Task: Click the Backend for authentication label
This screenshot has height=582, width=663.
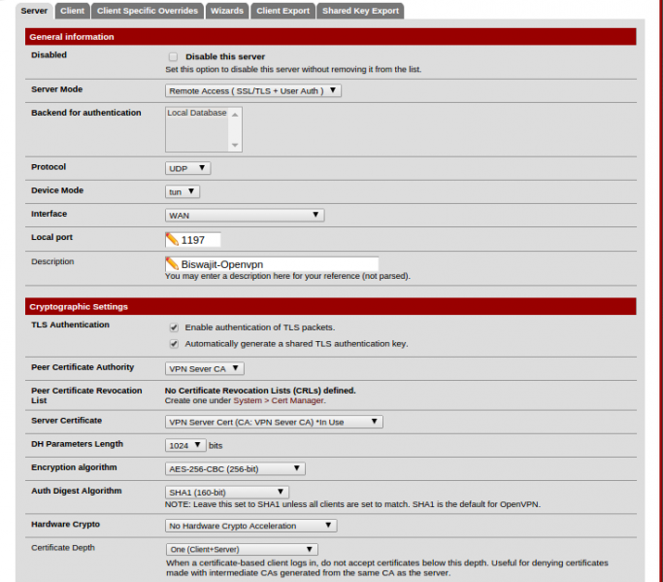Action: point(85,113)
